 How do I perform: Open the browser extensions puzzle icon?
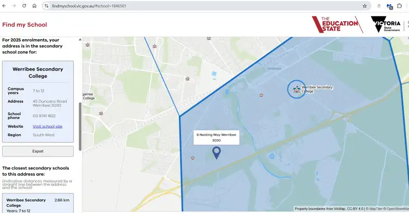399,6
